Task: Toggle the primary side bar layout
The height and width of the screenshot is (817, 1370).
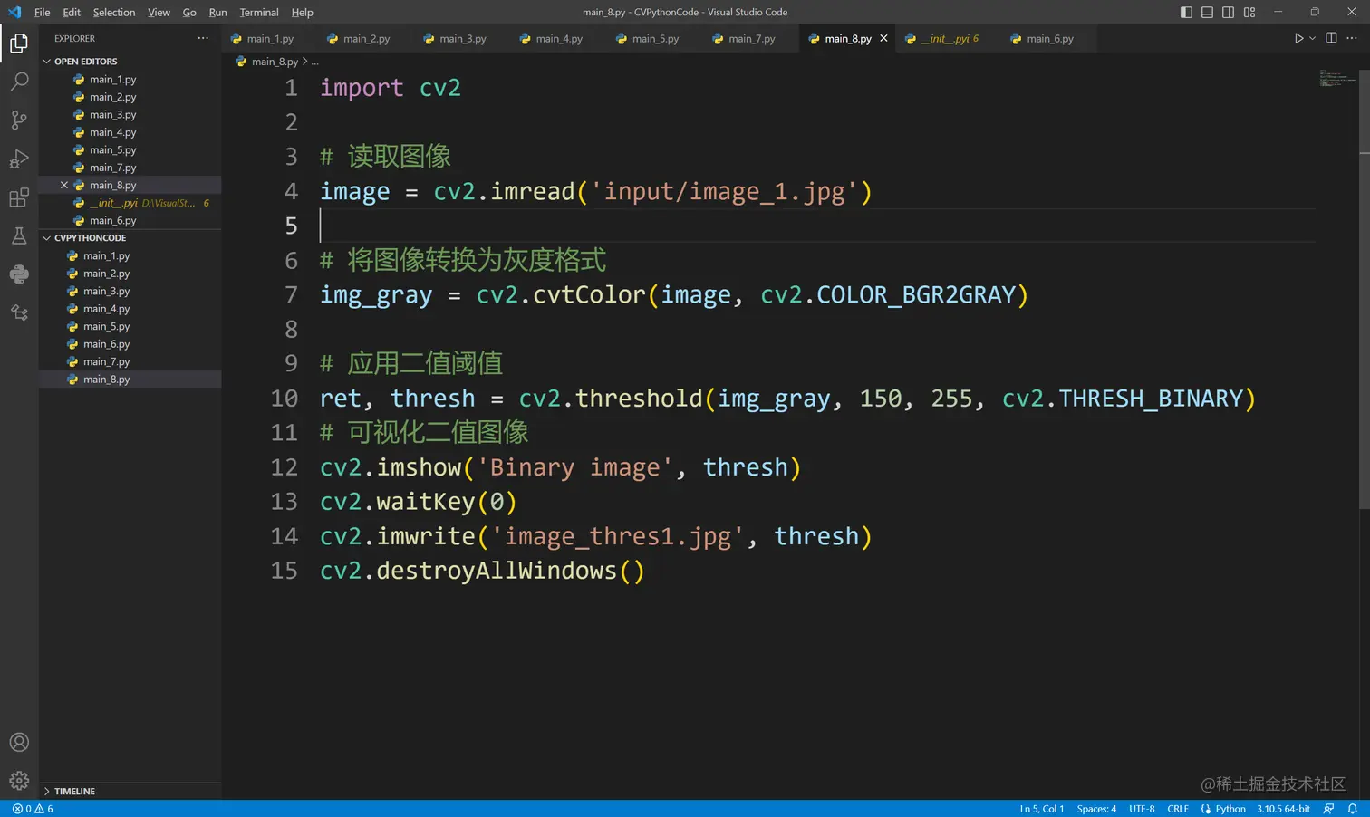Action: pos(1186,12)
